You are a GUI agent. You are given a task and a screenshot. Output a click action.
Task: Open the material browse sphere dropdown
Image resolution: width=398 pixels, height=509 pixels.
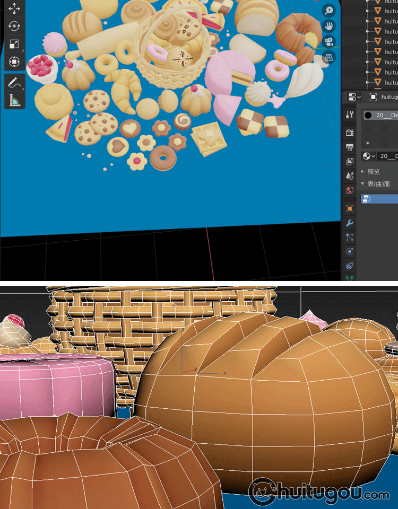pos(368,156)
